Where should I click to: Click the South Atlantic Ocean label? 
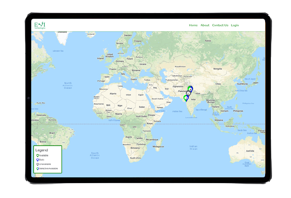pyautogui.click(x=95, y=155)
